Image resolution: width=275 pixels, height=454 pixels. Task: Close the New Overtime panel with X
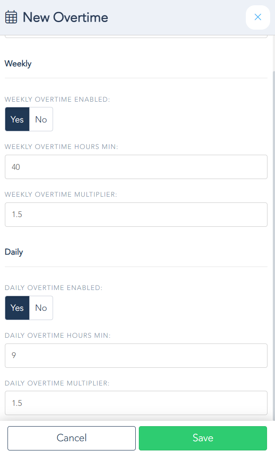[x=258, y=18]
